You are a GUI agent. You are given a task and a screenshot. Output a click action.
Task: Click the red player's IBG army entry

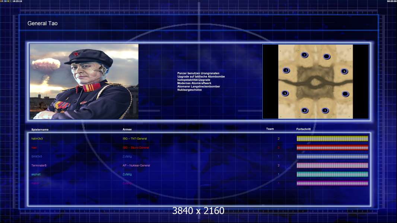pos(136,148)
